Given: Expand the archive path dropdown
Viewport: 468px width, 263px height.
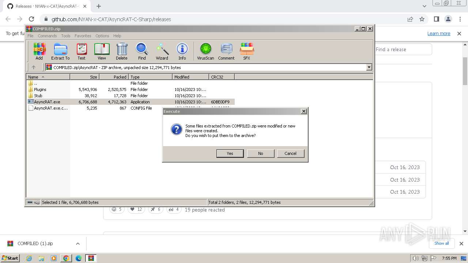Looking at the screenshot, I should pyautogui.click(x=369, y=67).
